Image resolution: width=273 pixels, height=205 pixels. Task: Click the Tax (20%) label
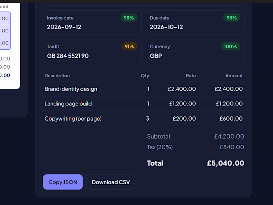point(160,147)
